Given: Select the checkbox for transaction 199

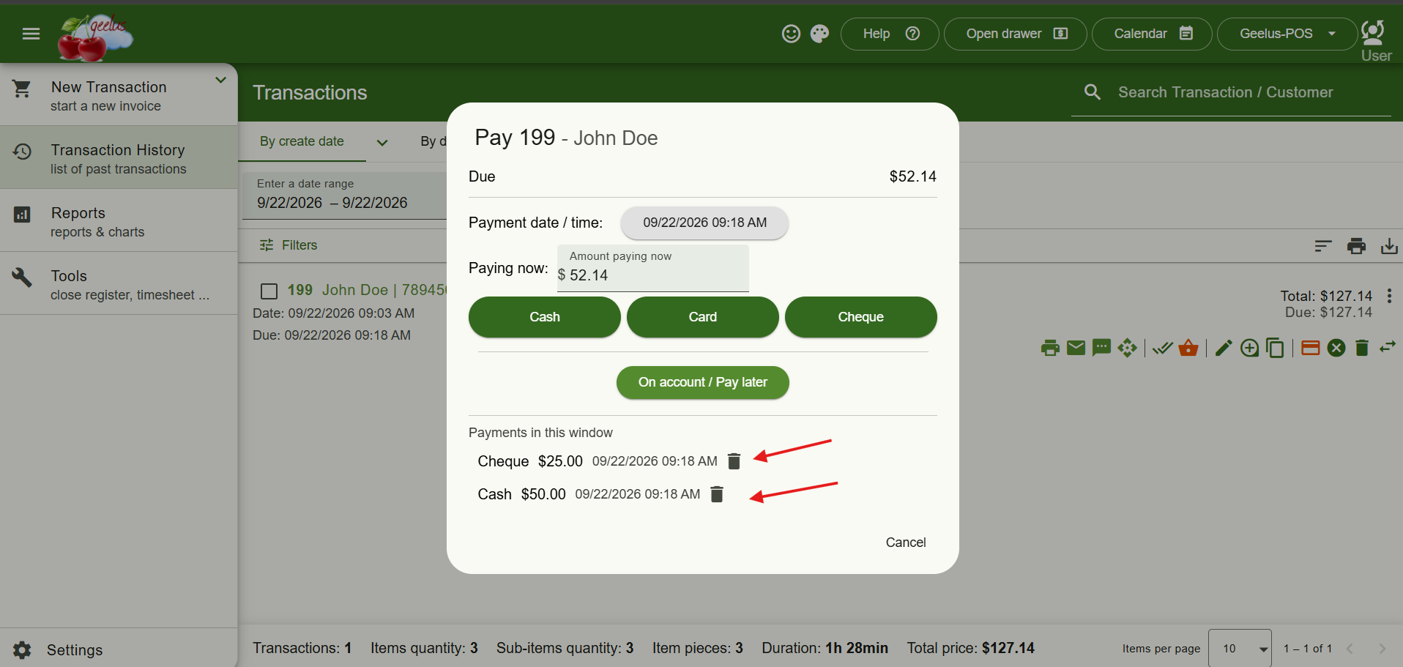Looking at the screenshot, I should coord(269,291).
